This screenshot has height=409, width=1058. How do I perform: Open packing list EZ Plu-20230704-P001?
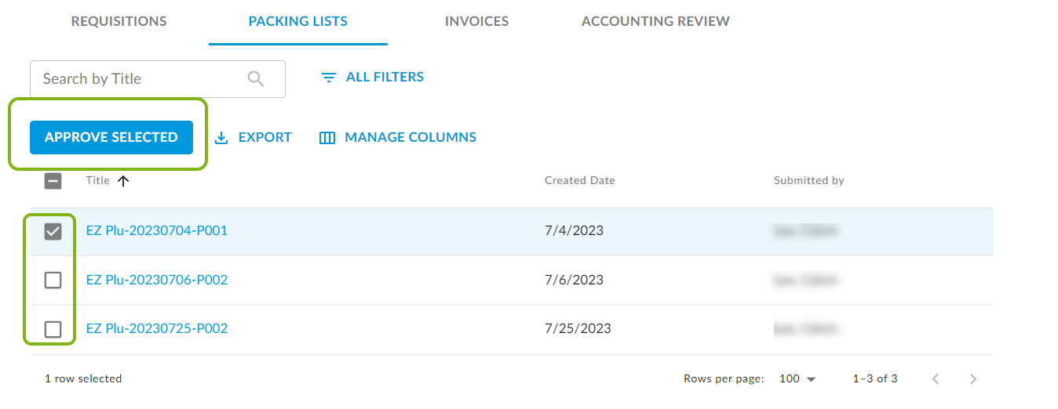tap(156, 231)
